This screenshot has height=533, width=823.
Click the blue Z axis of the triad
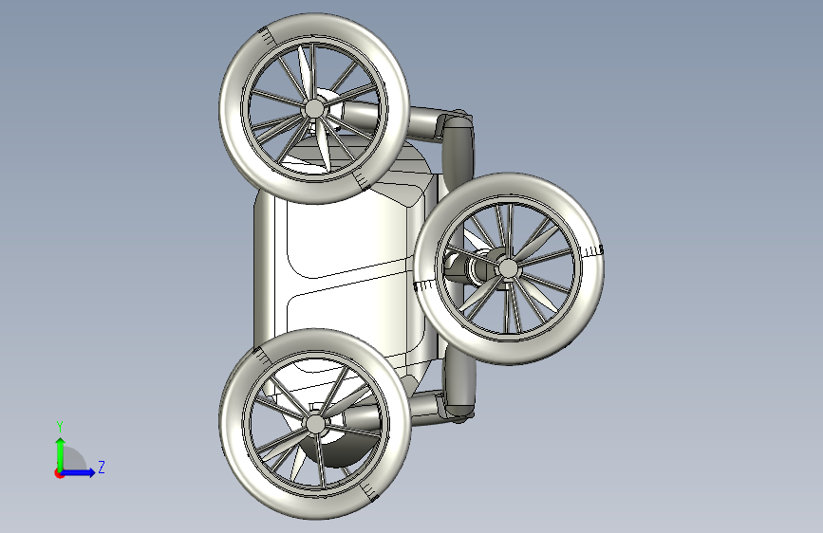click(x=79, y=472)
